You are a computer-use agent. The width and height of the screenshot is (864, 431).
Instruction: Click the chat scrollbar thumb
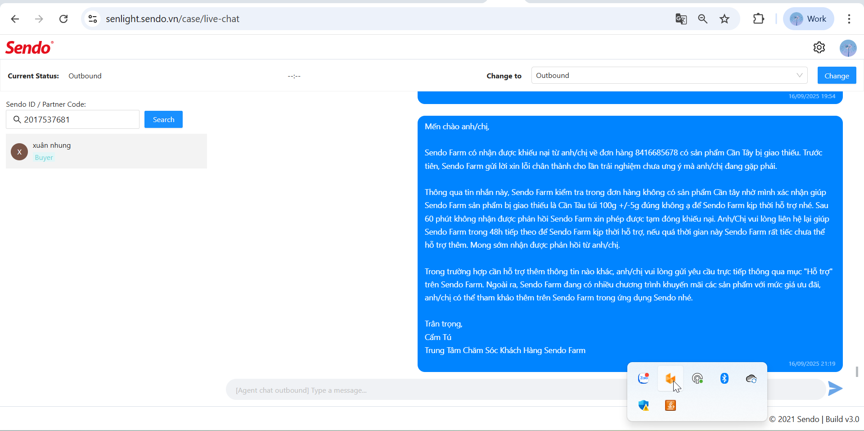(x=857, y=372)
